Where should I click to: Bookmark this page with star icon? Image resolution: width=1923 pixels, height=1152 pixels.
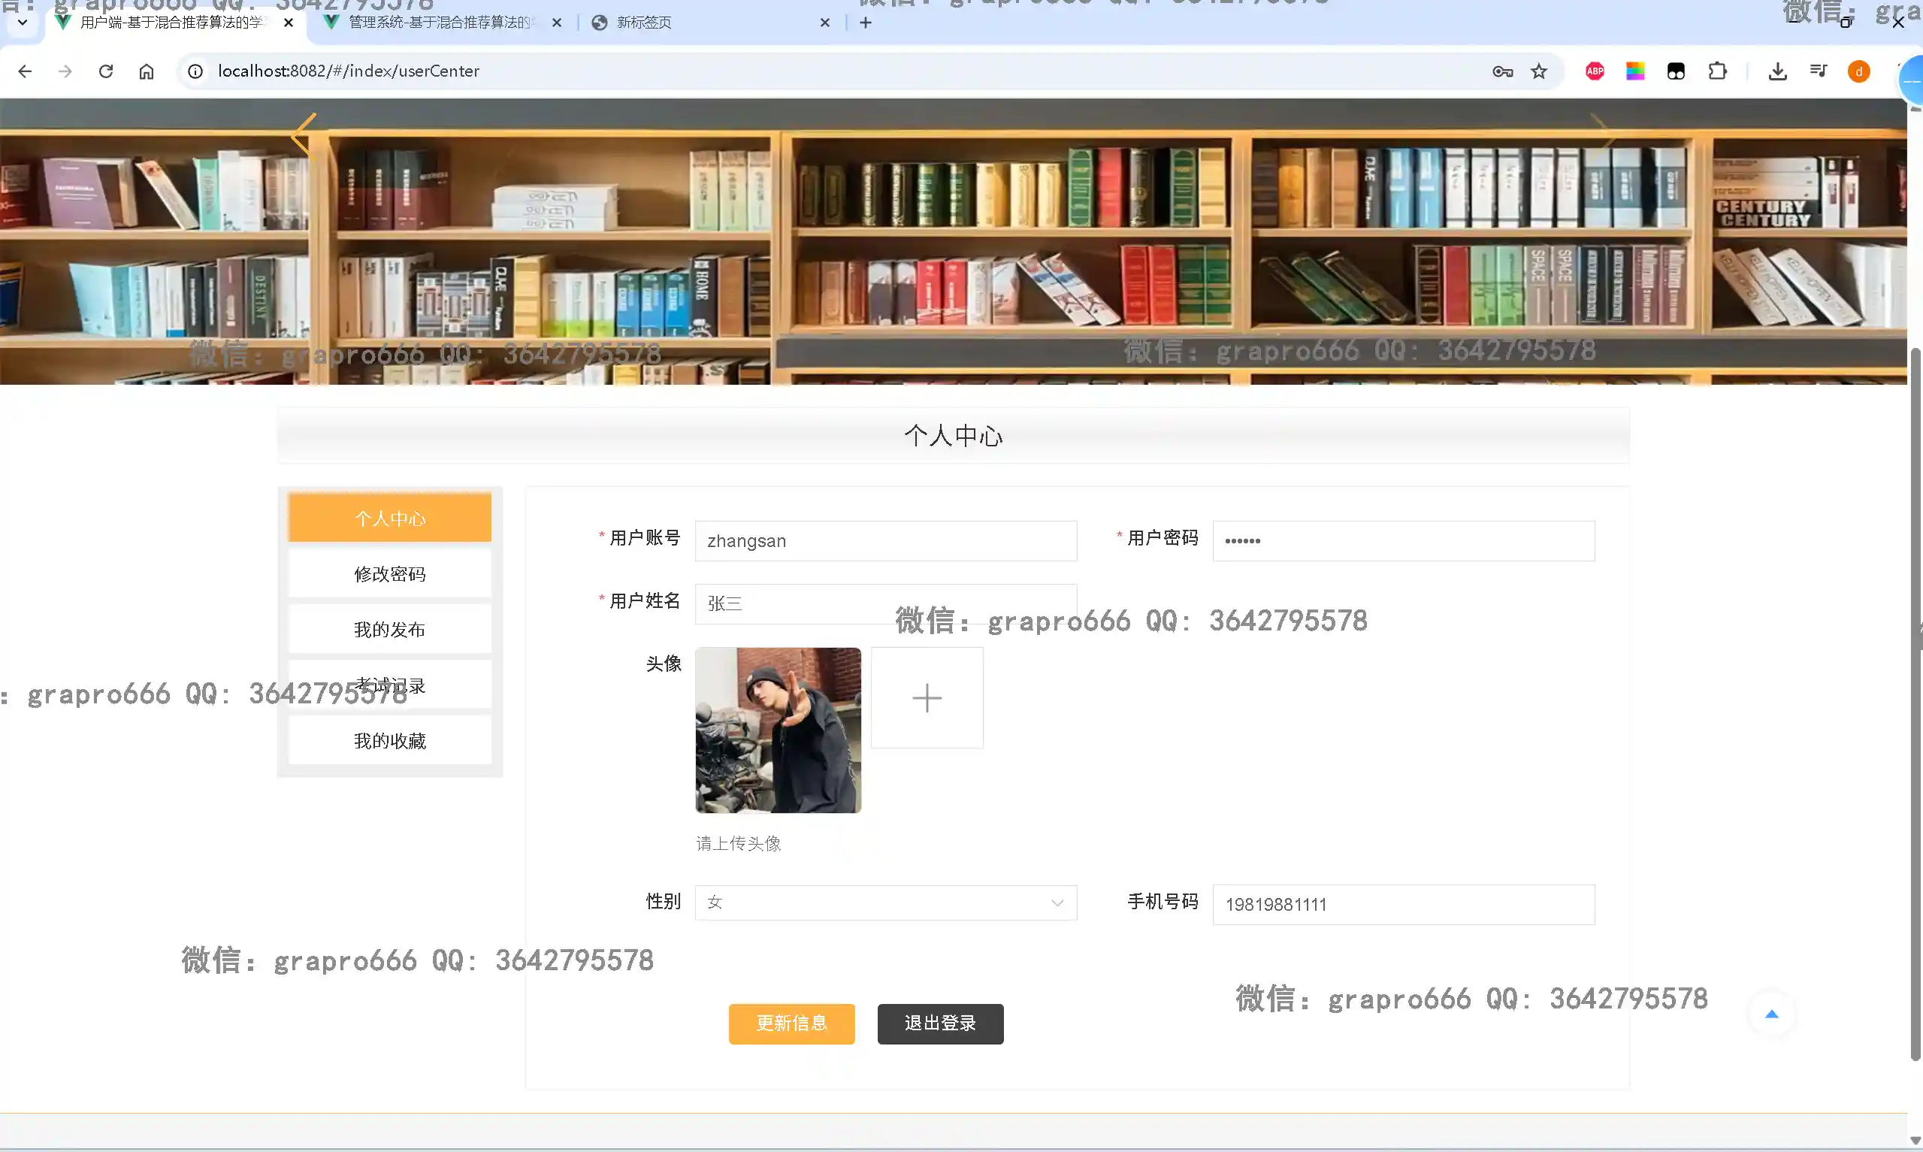(1539, 71)
